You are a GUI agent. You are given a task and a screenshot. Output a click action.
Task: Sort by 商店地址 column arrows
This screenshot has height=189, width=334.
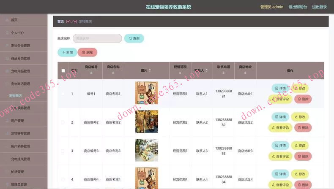(245, 73)
